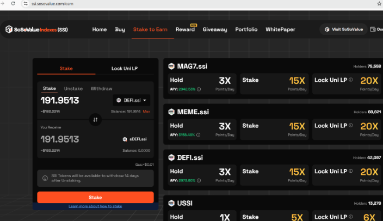Viewport: 383px width, 221px height.
Task: Click the SoSoValue cube icon in Visit button
Action: (327, 29)
